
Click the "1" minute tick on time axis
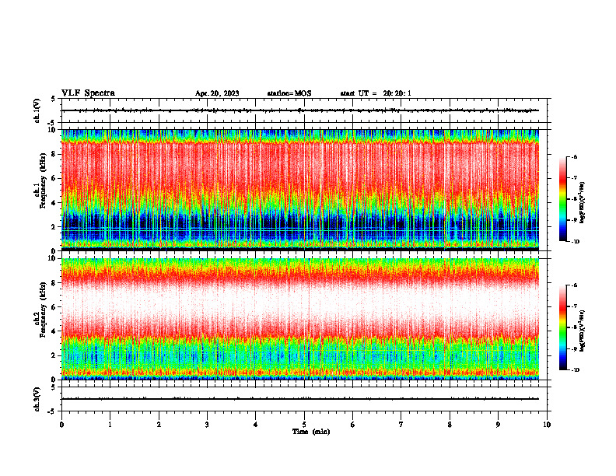(110, 425)
